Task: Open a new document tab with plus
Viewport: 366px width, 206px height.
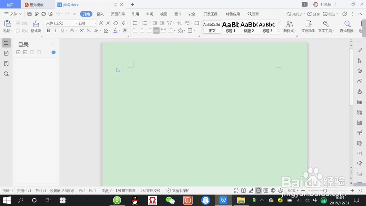Action: tap(132, 4)
